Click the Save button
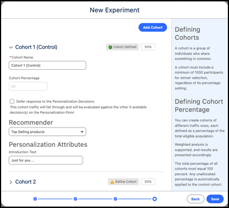The width and height of the screenshot is (229, 208). point(215,199)
